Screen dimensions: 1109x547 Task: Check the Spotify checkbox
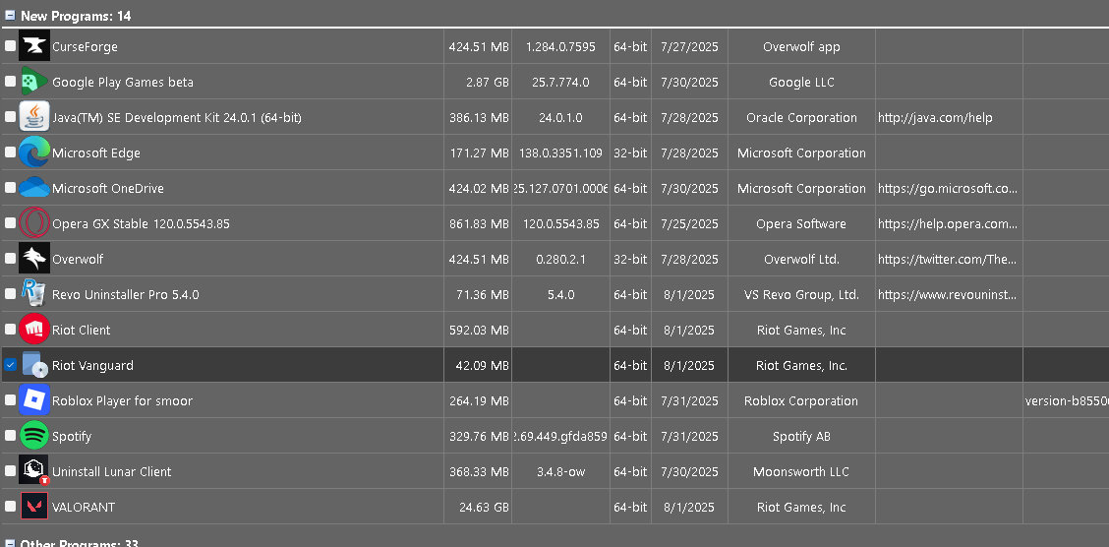(10, 435)
